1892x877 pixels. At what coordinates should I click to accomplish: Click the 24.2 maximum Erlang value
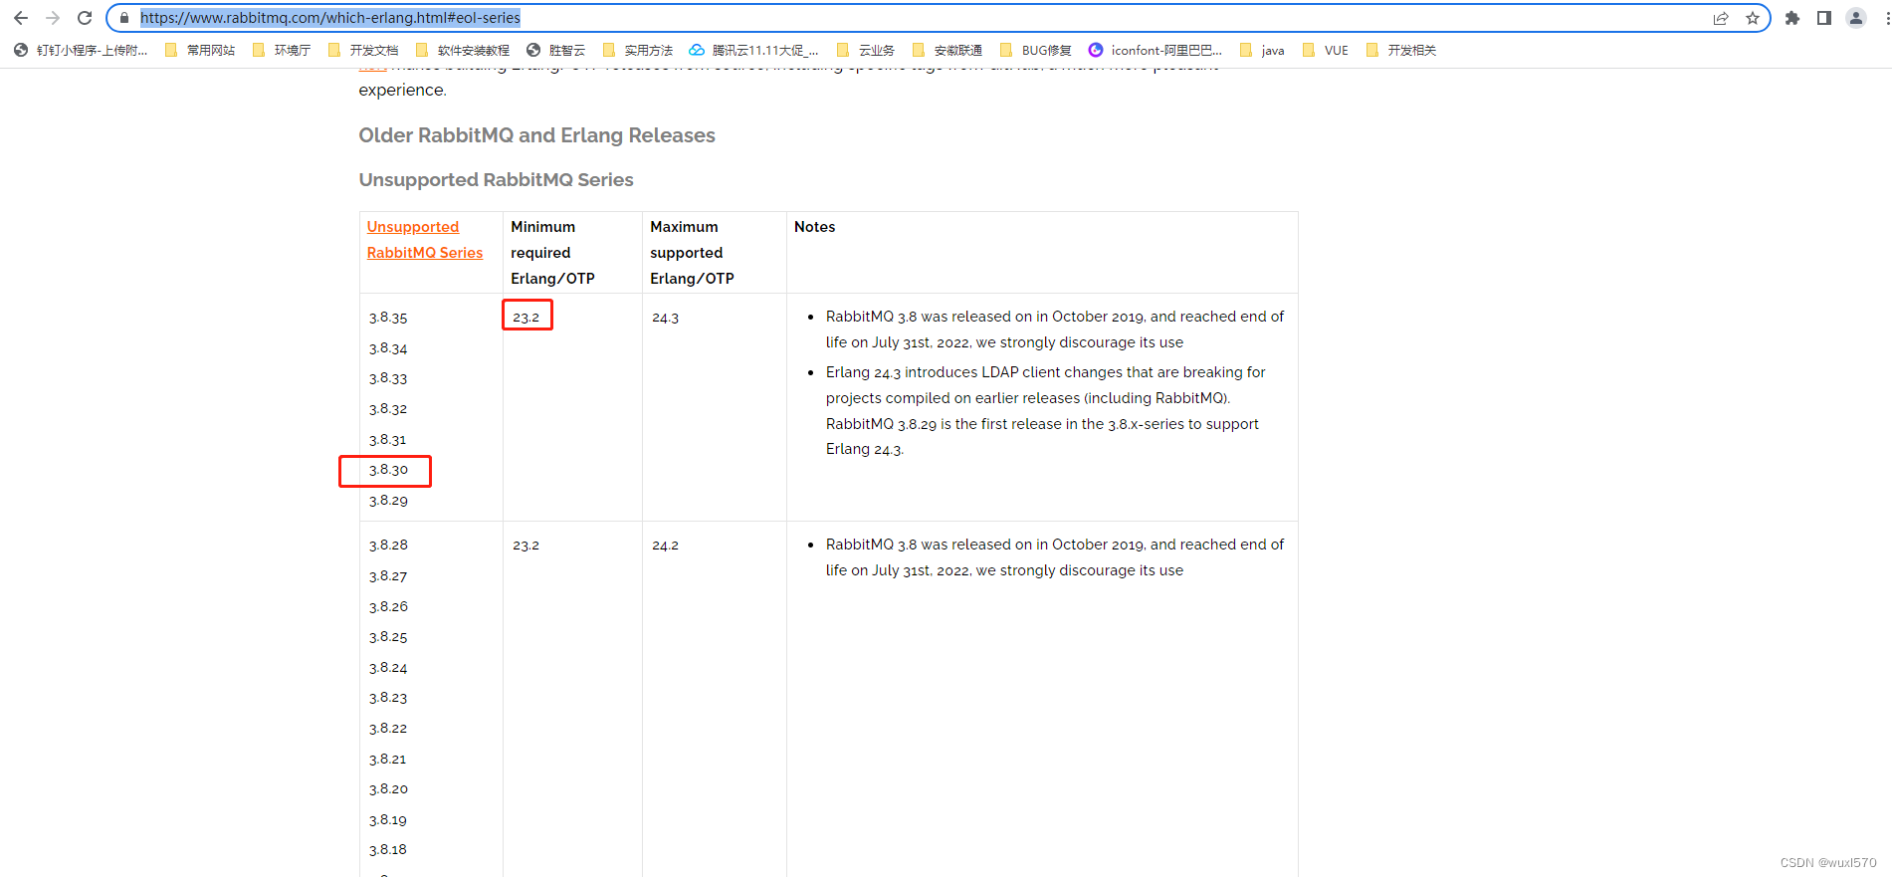(x=666, y=546)
